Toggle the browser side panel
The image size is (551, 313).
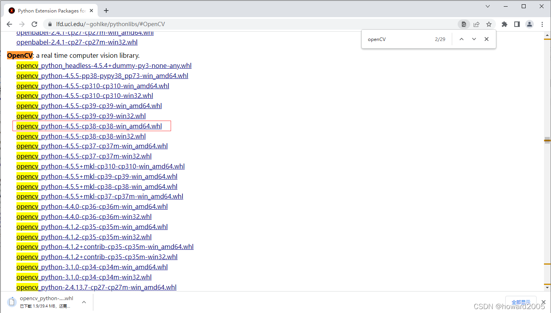point(517,24)
